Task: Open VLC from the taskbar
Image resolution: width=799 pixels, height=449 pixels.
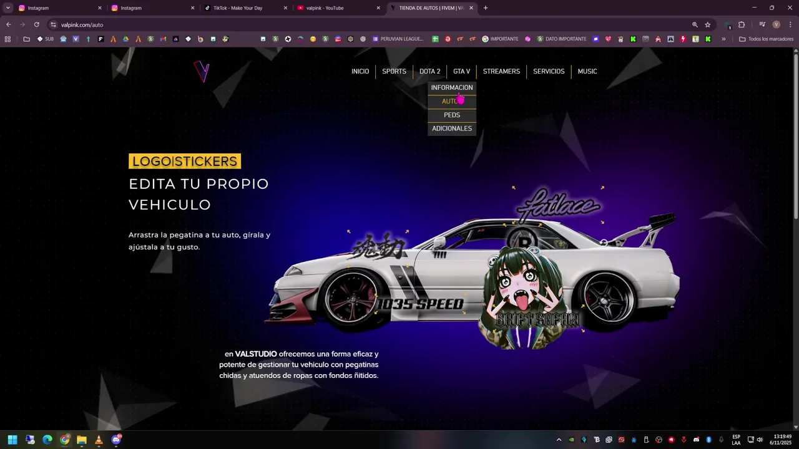Action: coord(99,440)
